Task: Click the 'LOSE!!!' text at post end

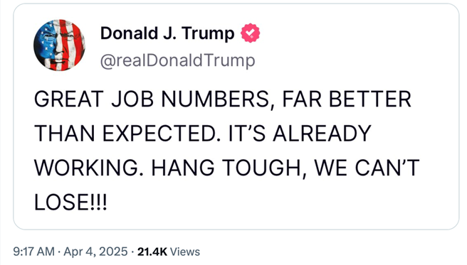Action: tap(70, 202)
